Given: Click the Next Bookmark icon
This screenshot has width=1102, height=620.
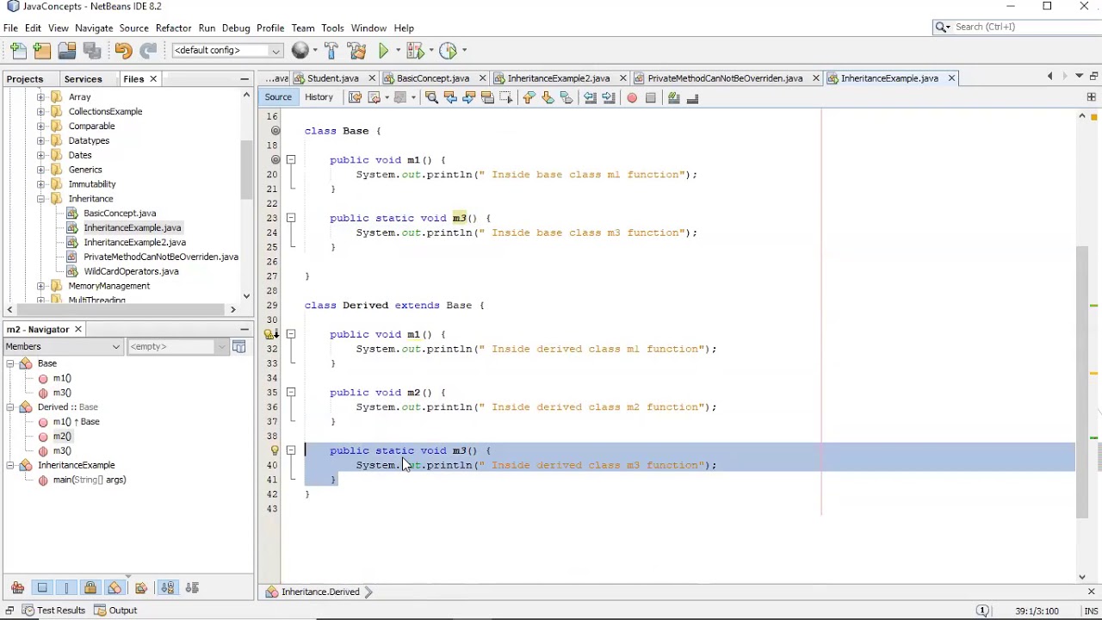Looking at the screenshot, I should 548,98.
